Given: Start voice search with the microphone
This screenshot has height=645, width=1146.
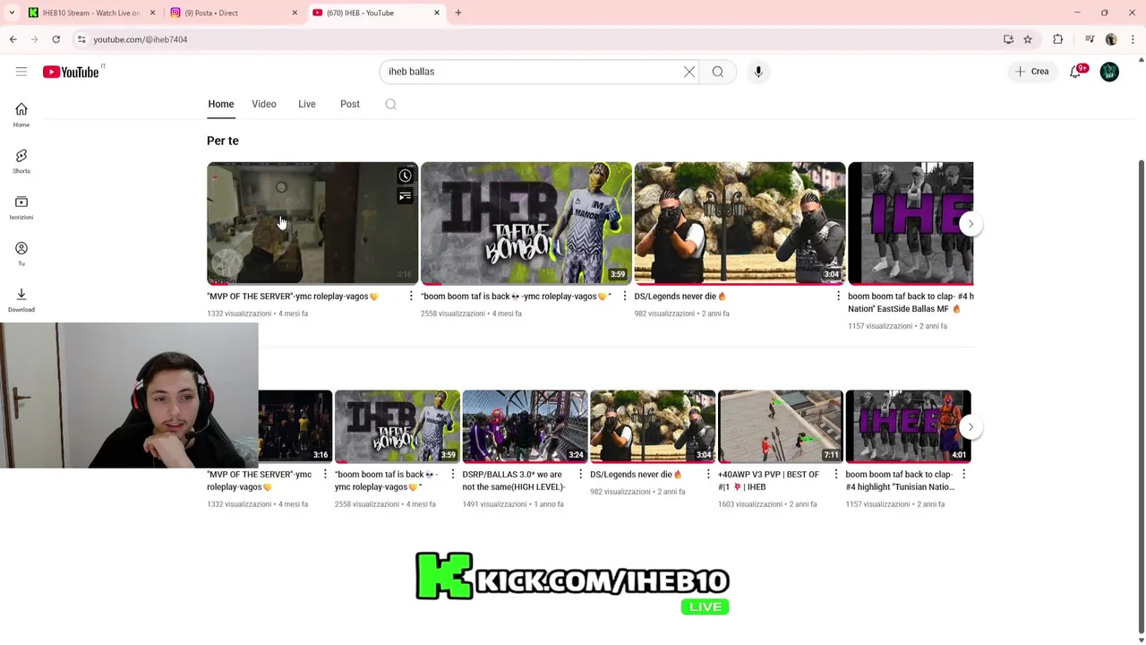Looking at the screenshot, I should tap(758, 72).
